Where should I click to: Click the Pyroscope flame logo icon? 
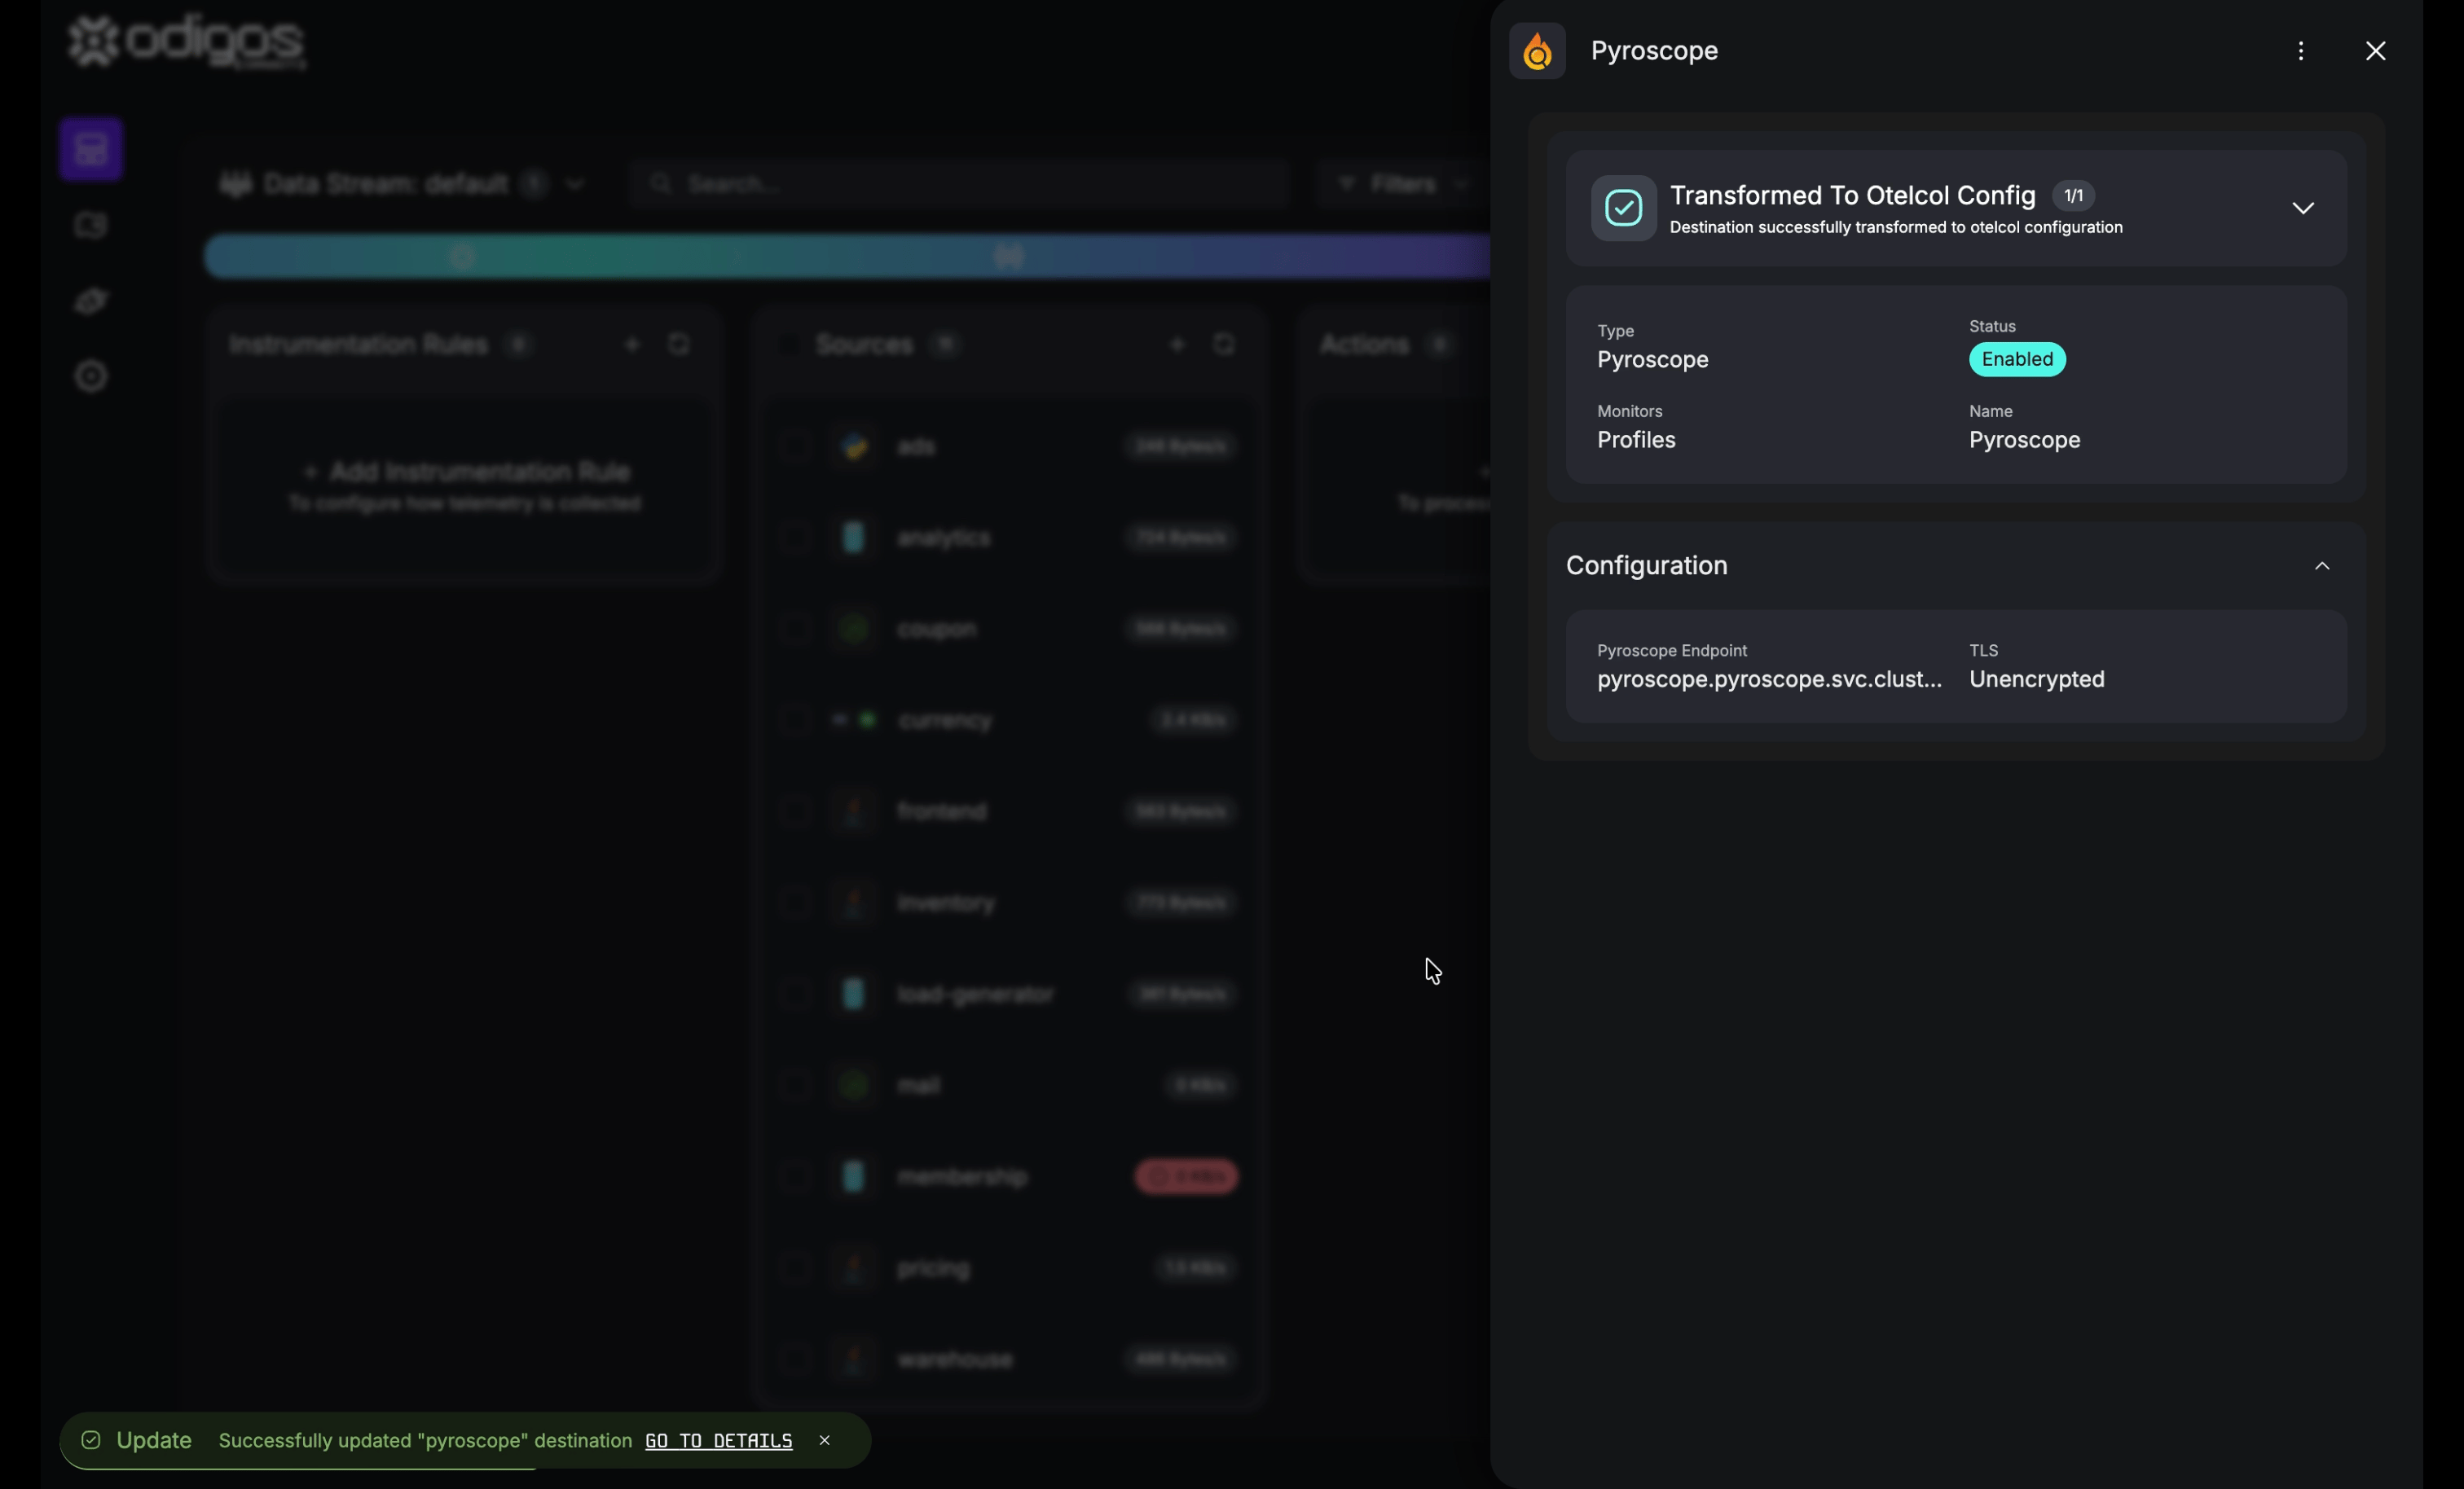pos(1537,51)
